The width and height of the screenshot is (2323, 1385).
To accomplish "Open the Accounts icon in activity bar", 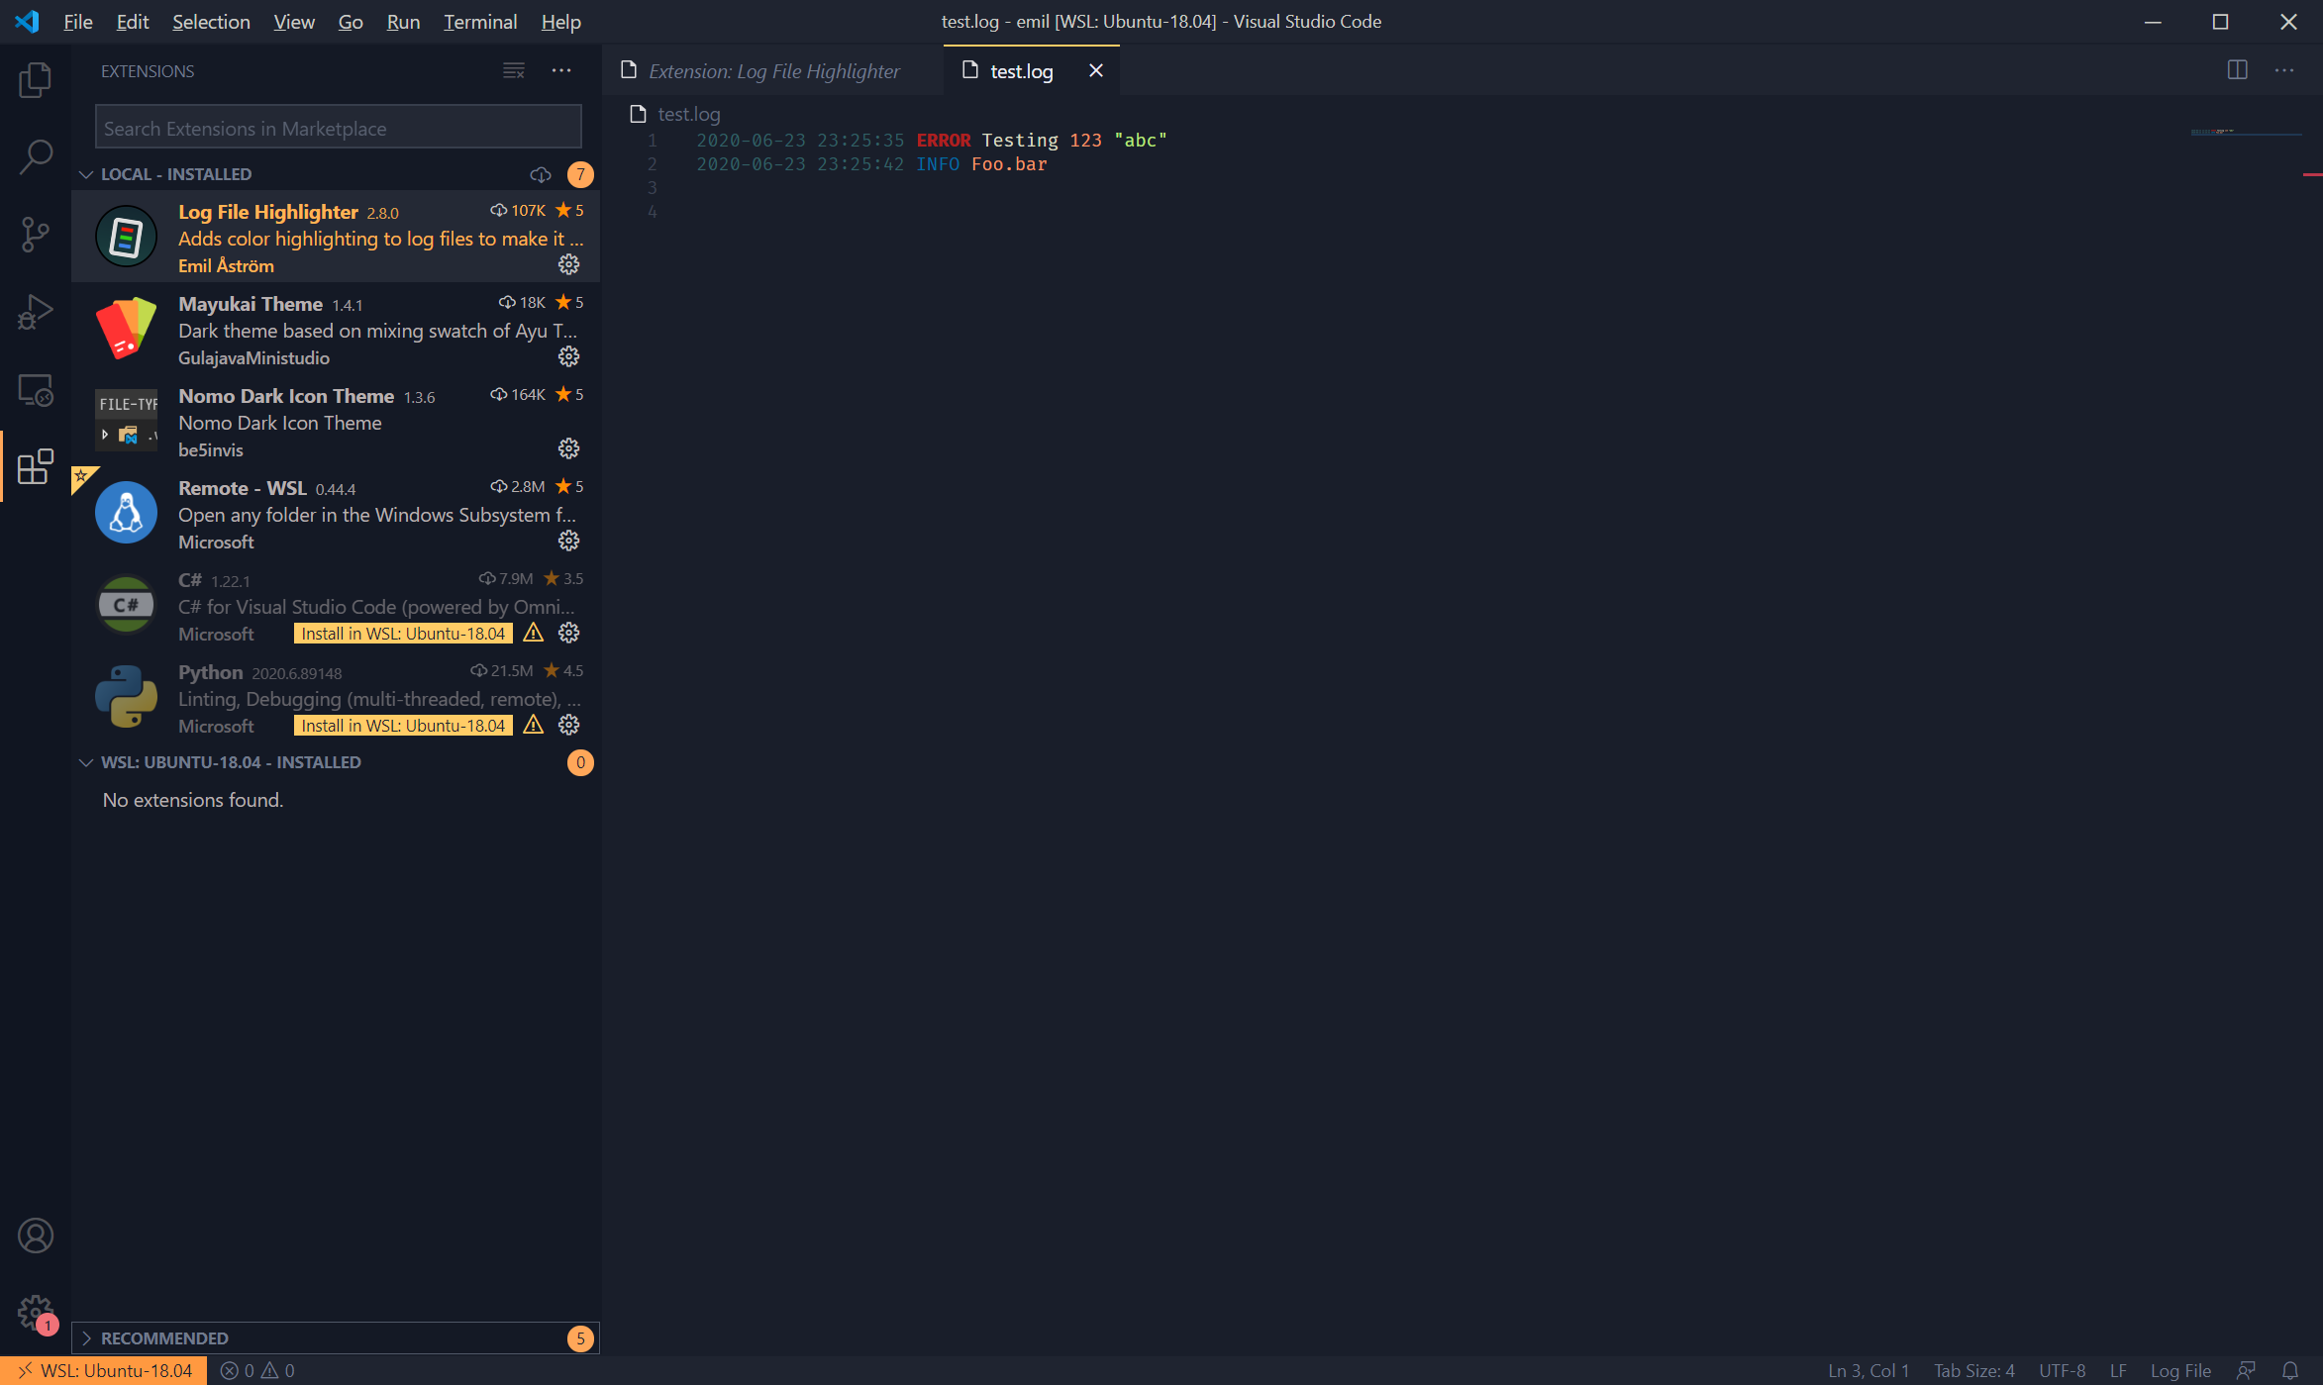I will pyautogui.click(x=35, y=1236).
